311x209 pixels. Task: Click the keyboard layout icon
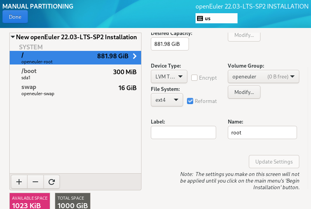click(200, 18)
